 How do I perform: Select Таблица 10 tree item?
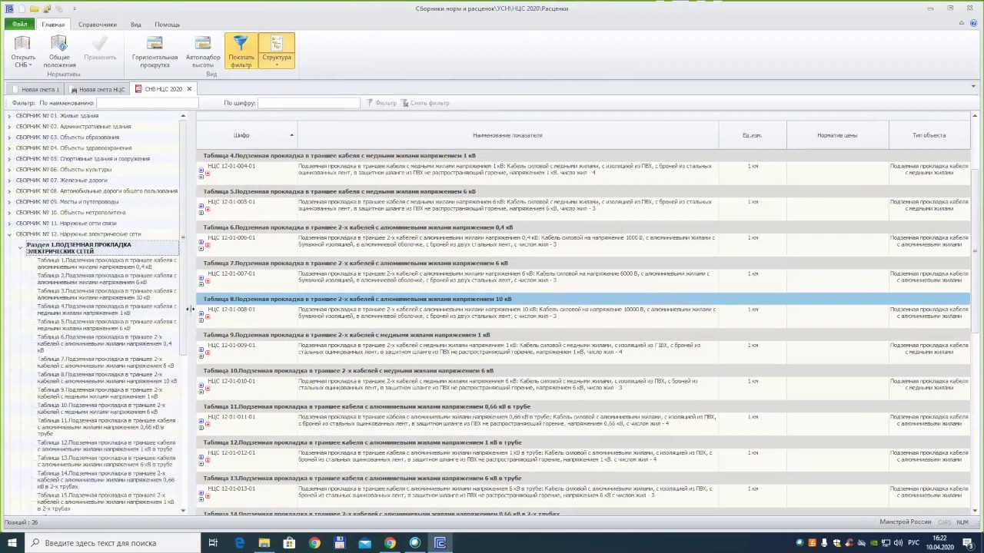coord(101,409)
